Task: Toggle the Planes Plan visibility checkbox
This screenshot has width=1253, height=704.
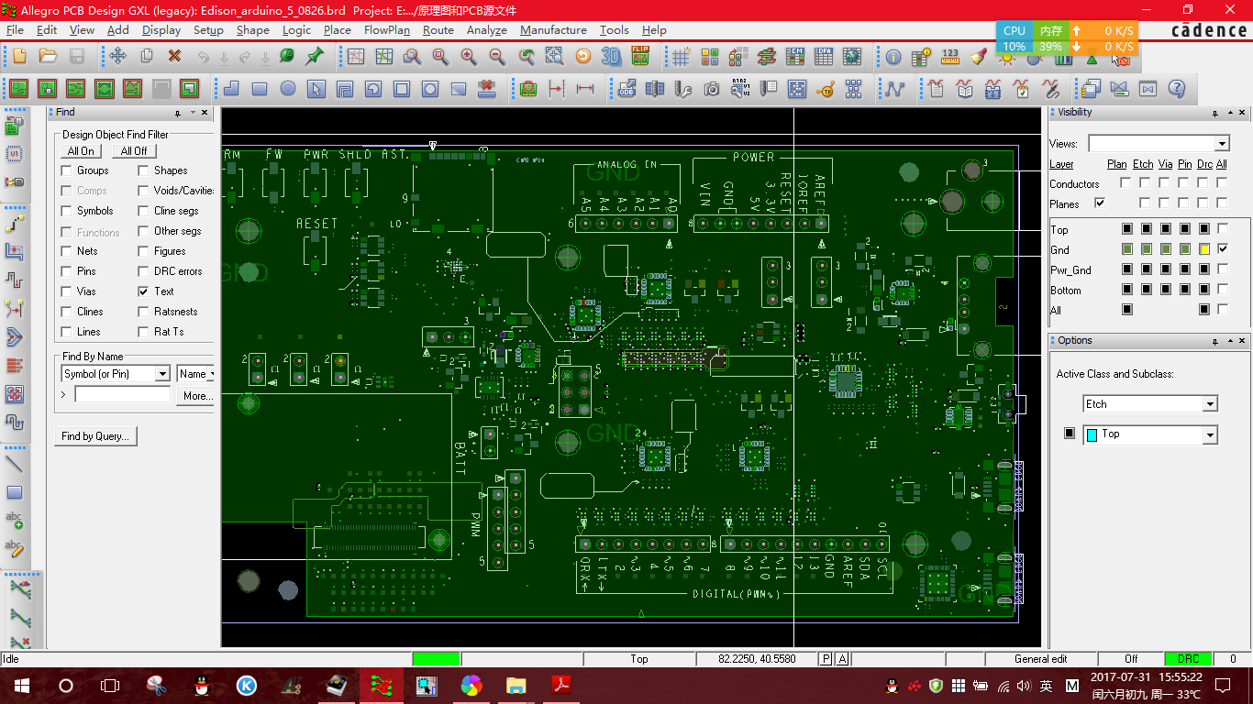Action: (x=1100, y=203)
